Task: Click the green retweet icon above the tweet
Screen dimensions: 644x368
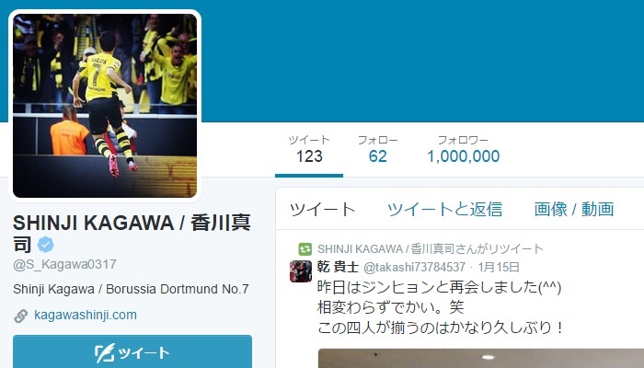Action: pos(305,249)
